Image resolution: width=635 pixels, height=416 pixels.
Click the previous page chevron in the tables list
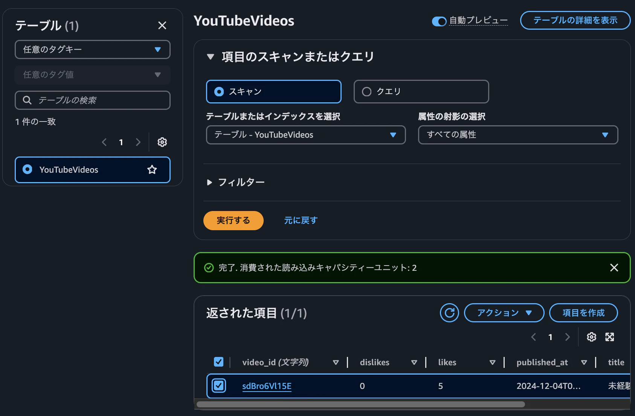click(x=104, y=142)
